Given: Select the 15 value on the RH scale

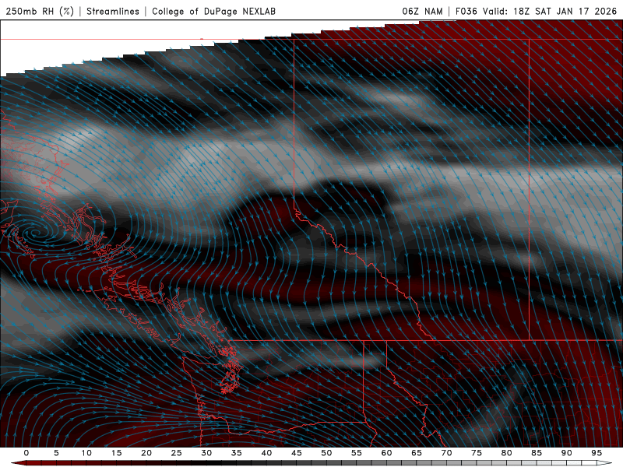Looking at the screenshot, I should coord(116,453).
